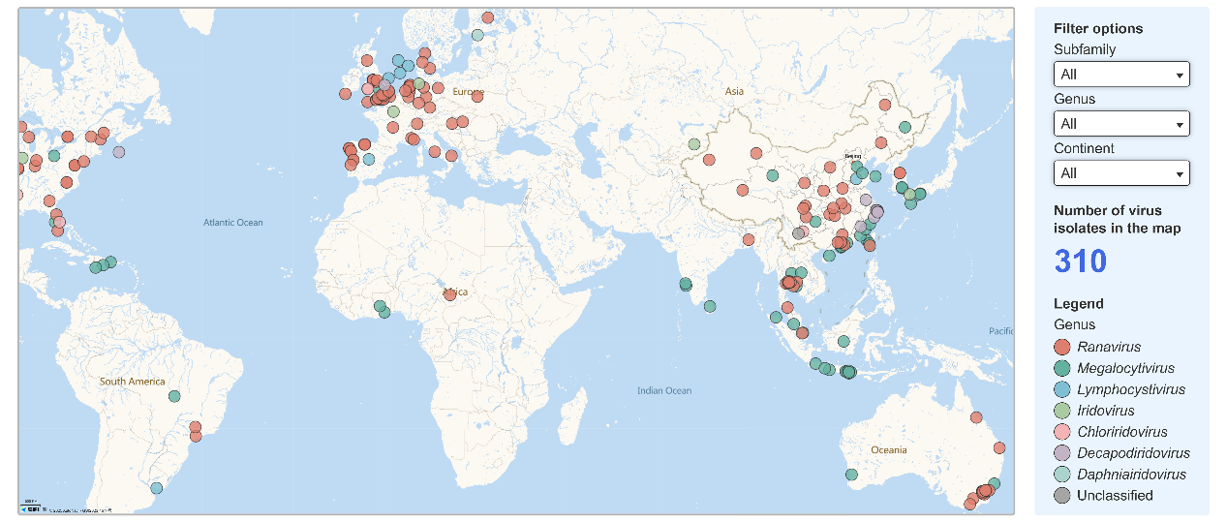Click the teal marker in Western Australia

(851, 475)
